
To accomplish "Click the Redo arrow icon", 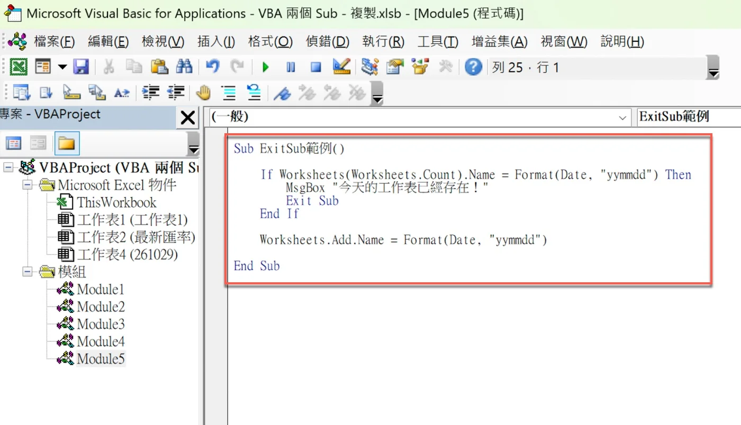I will 237,67.
